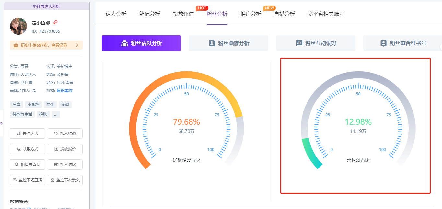442x209 pixels.
Task: Click the follow icon in 关注达人
Action: (19, 134)
